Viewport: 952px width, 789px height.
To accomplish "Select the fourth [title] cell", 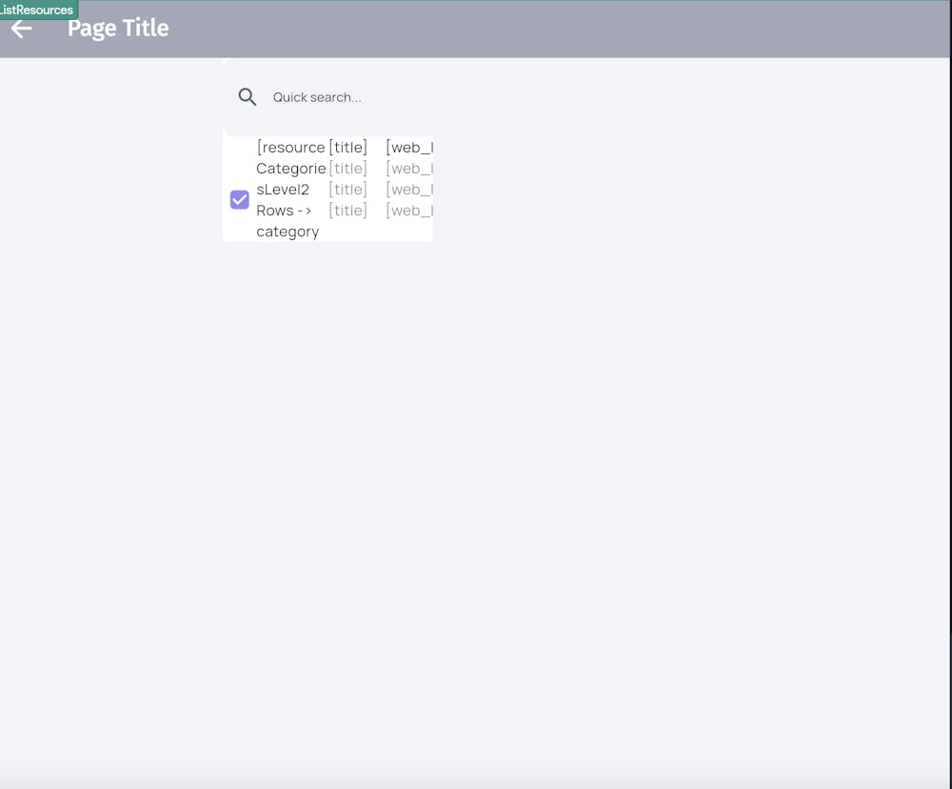I will click(x=348, y=211).
